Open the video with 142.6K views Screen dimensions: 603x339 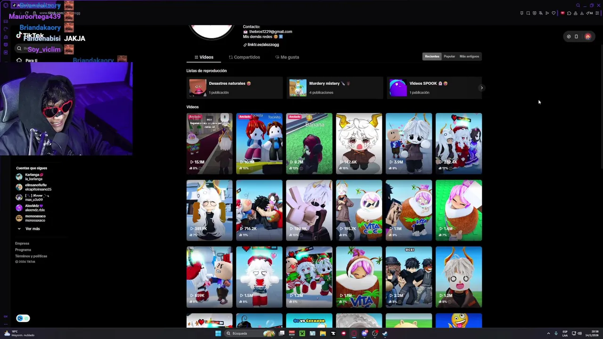click(x=359, y=144)
